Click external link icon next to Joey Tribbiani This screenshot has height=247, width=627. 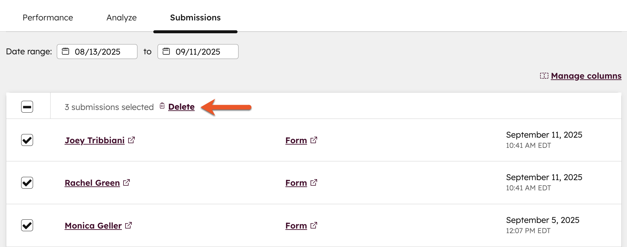click(x=131, y=140)
